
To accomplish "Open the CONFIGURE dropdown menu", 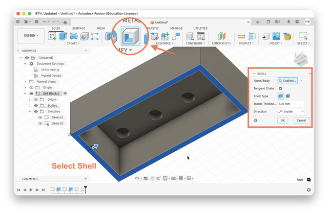I will point(195,43).
